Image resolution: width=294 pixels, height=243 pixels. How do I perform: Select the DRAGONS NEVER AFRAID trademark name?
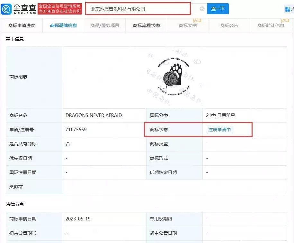pyautogui.click(x=94, y=115)
